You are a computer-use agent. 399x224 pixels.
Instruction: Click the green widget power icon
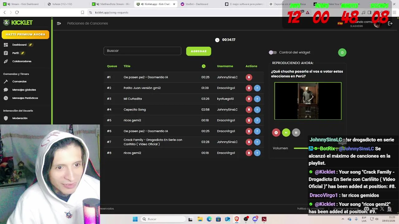point(342,52)
